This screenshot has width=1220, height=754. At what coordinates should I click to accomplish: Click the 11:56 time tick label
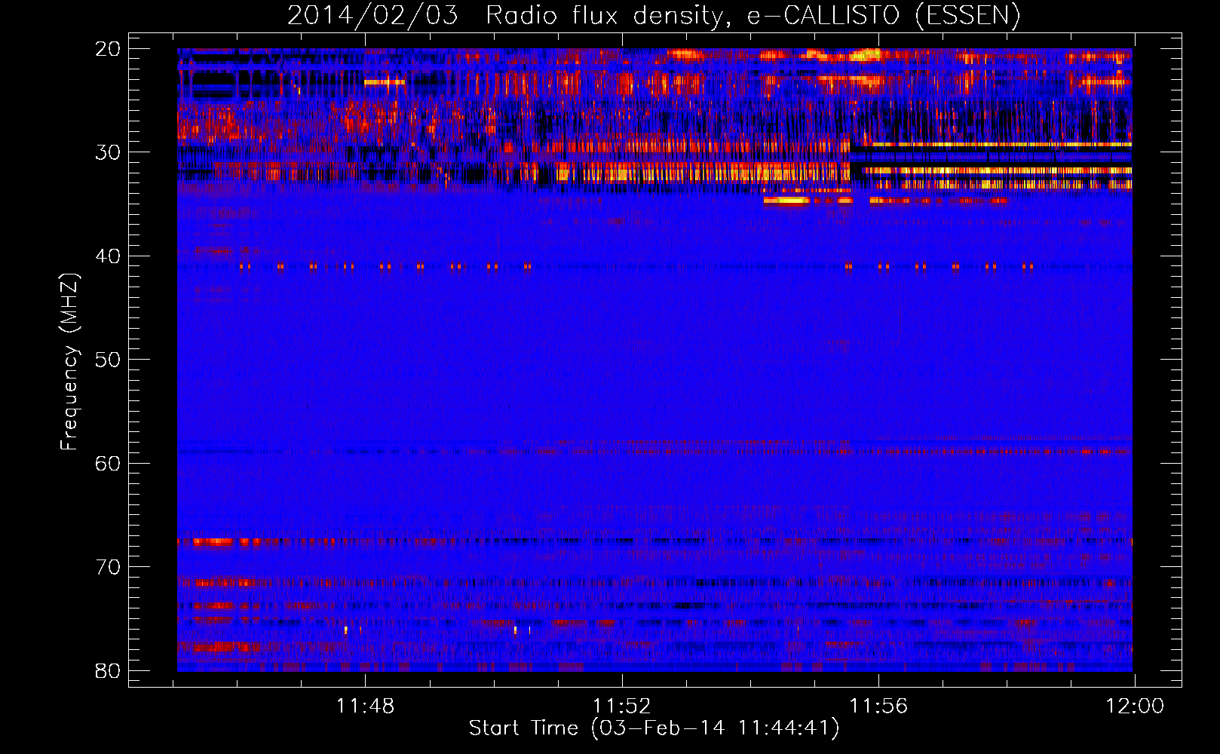pos(878,706)
